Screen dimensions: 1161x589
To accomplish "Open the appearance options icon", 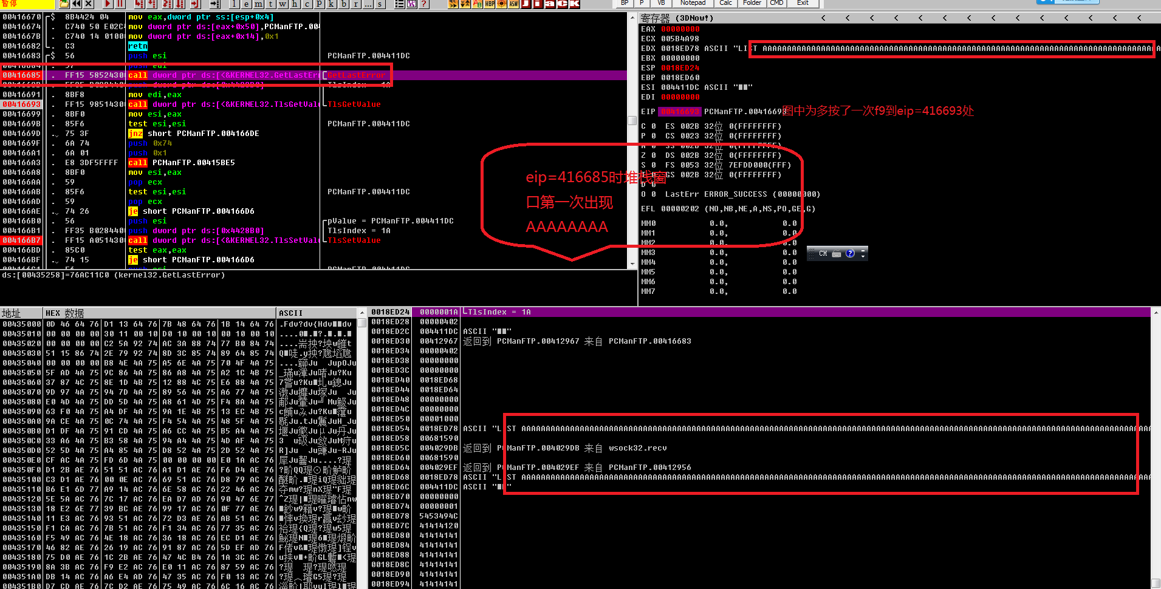I will coord(412,4).
